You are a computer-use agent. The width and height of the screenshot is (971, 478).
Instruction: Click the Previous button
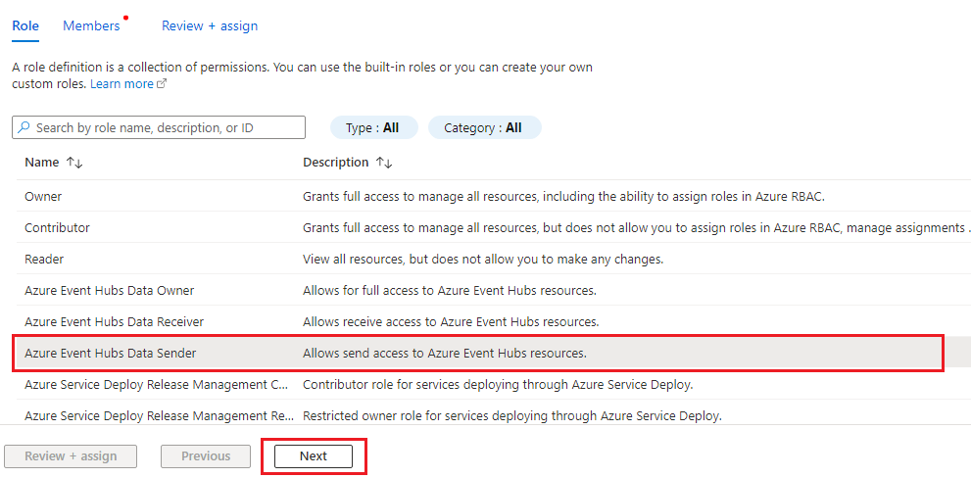point(206,456)
